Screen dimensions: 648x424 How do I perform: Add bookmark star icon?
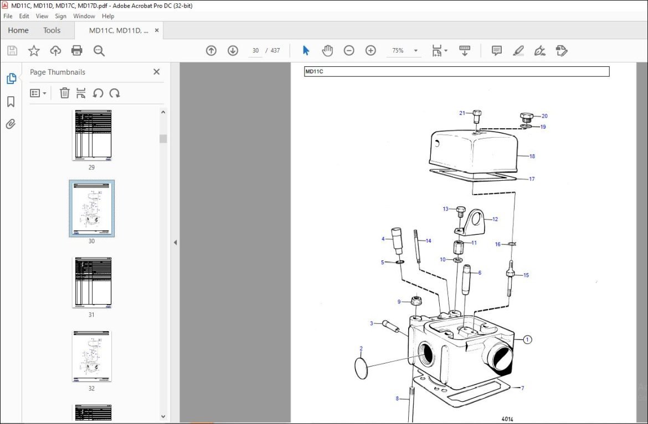tap(34, 51)
